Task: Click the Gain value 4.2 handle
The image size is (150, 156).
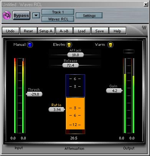Action: (x=114, y=91)
